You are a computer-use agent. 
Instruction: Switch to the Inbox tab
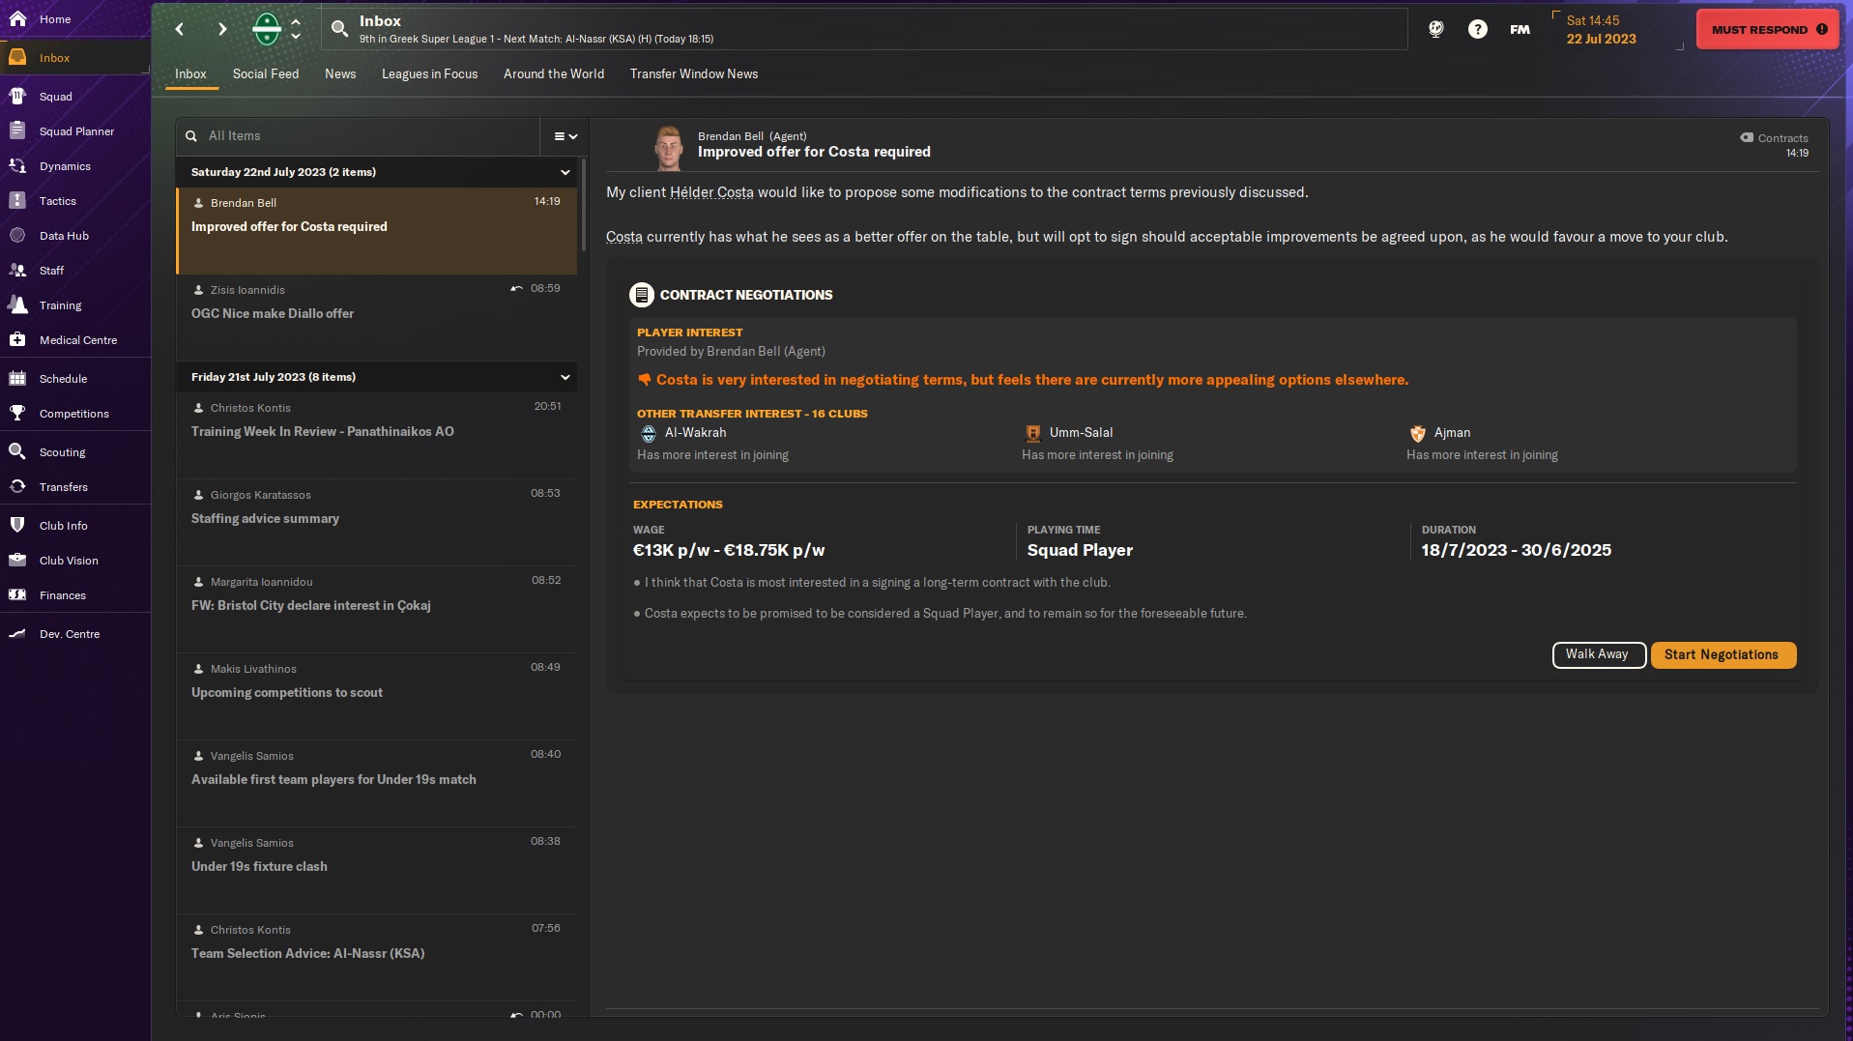(x=190, y=73)
